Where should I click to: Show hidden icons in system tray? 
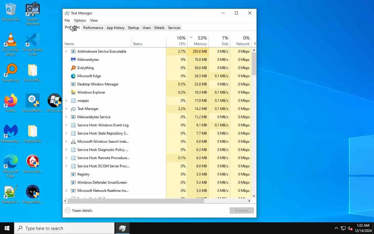pos(336,228)
